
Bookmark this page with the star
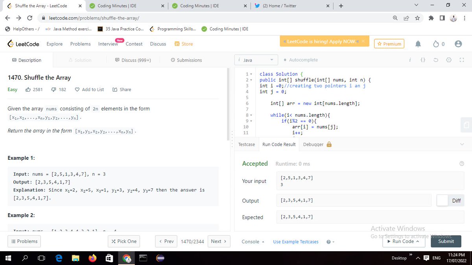[x=417, y=18]
